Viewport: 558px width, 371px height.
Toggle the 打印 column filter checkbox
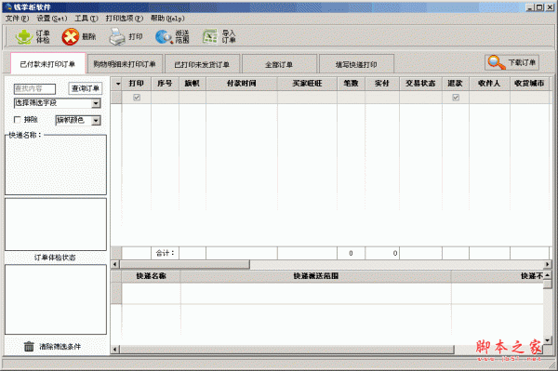(x=137, y=97)
